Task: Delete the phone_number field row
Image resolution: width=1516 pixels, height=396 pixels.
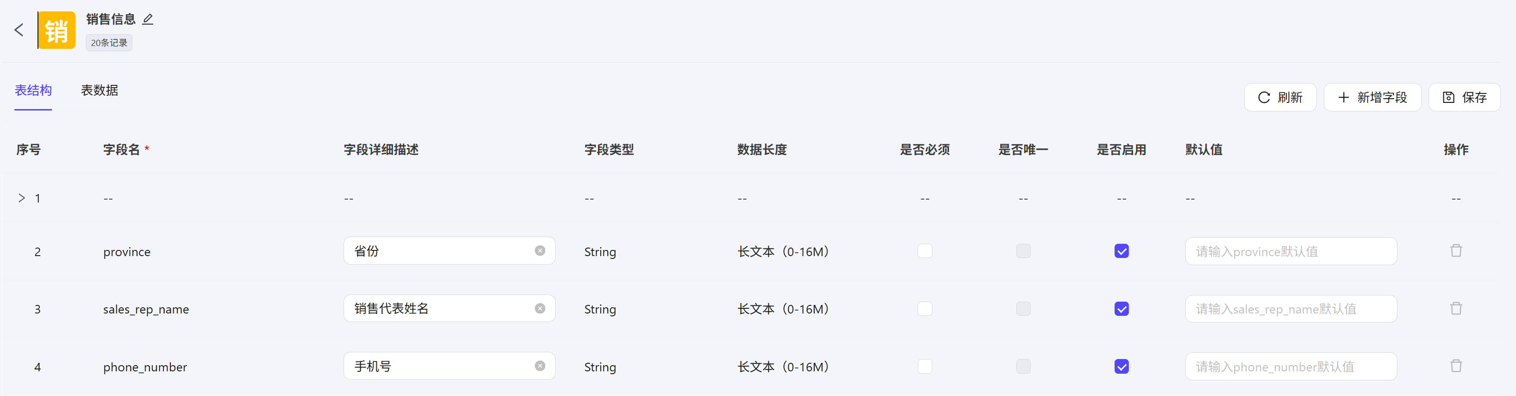Action: coord(1455,366)
